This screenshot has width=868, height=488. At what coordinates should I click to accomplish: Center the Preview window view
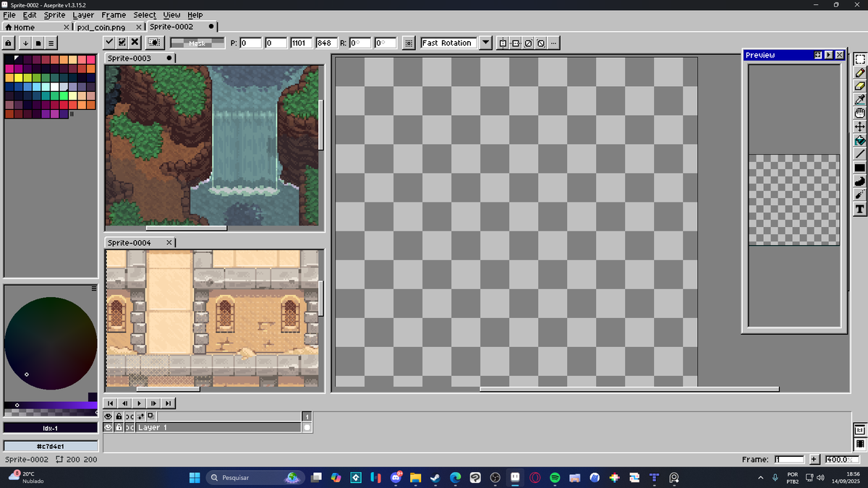coord(819,55)
